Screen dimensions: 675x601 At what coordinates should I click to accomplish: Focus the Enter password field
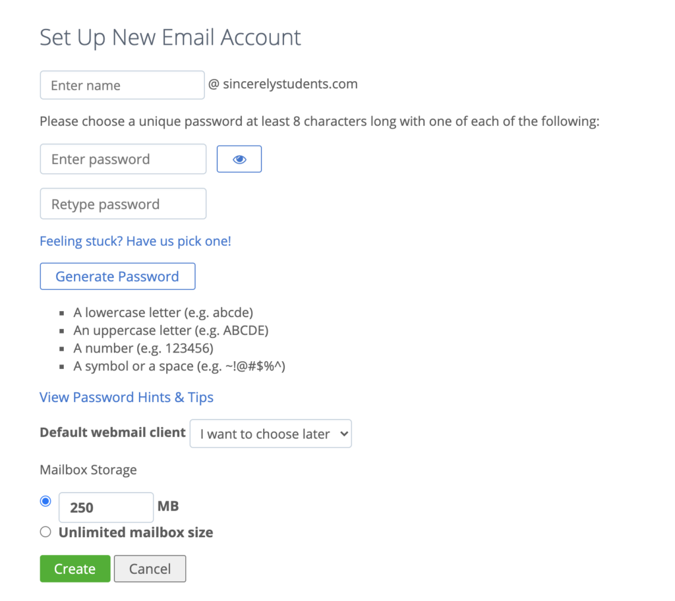point(123,159)
